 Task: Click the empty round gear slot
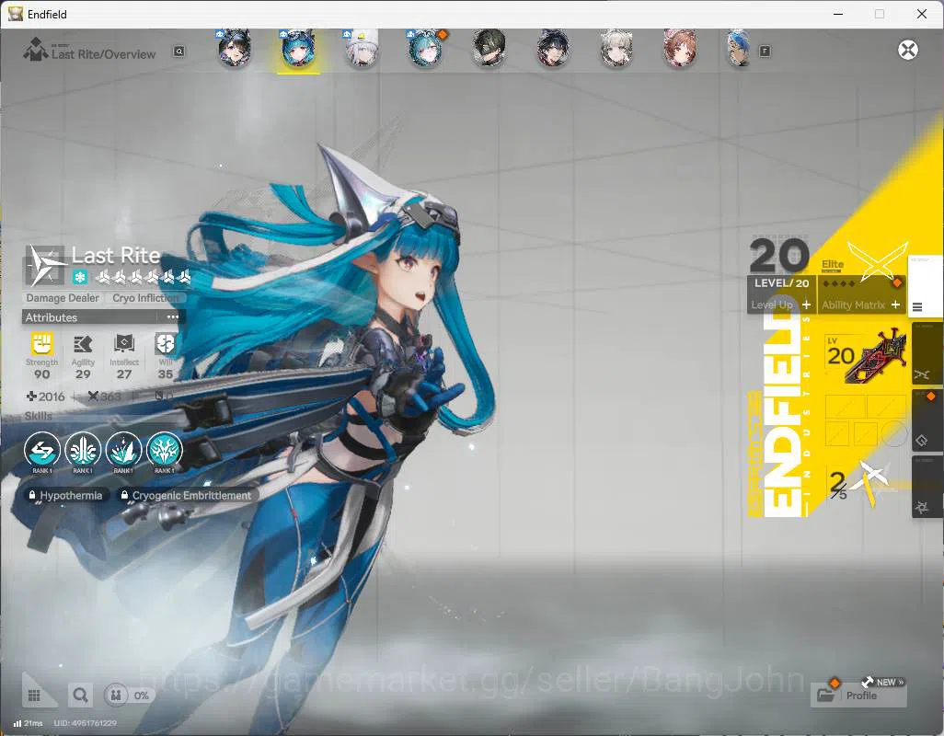894,432
